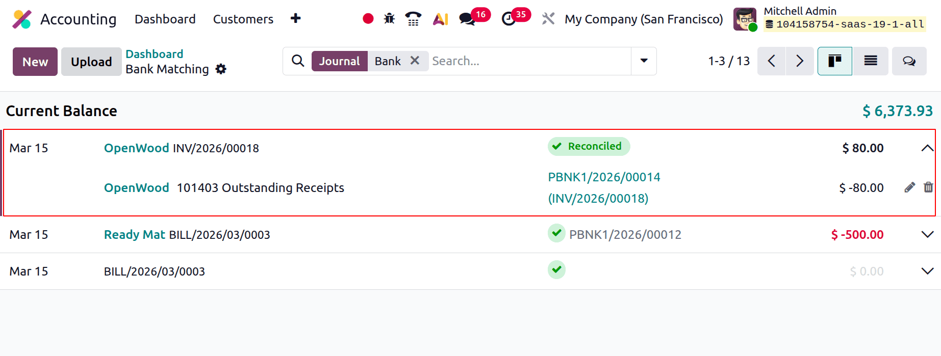Open the developer tools icon
Image resolution: width=941 pixels, height=356 pixels.
(548, 19)
